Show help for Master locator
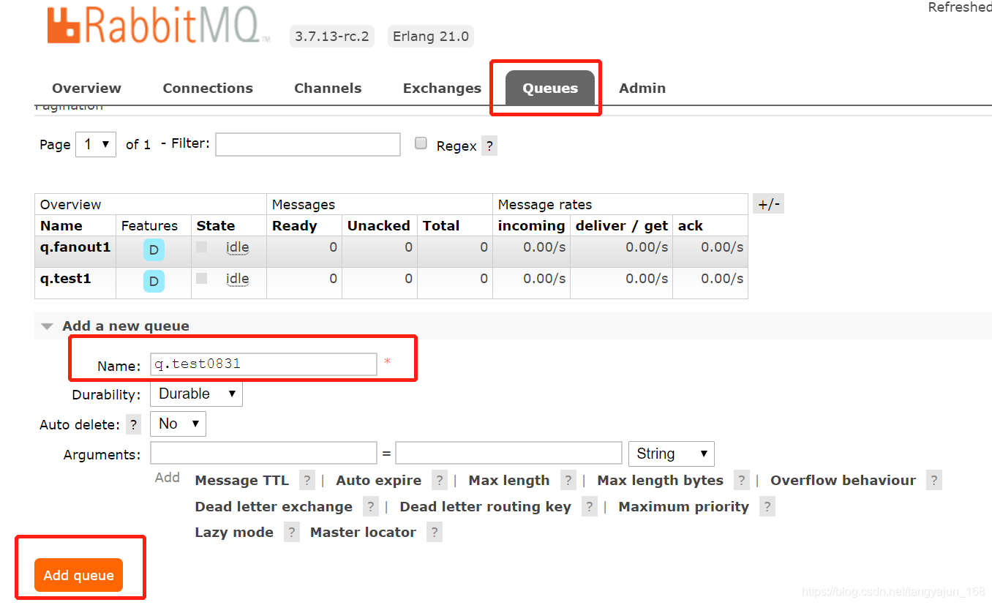The width and height of the screenshot is (992, 605). 435,533
